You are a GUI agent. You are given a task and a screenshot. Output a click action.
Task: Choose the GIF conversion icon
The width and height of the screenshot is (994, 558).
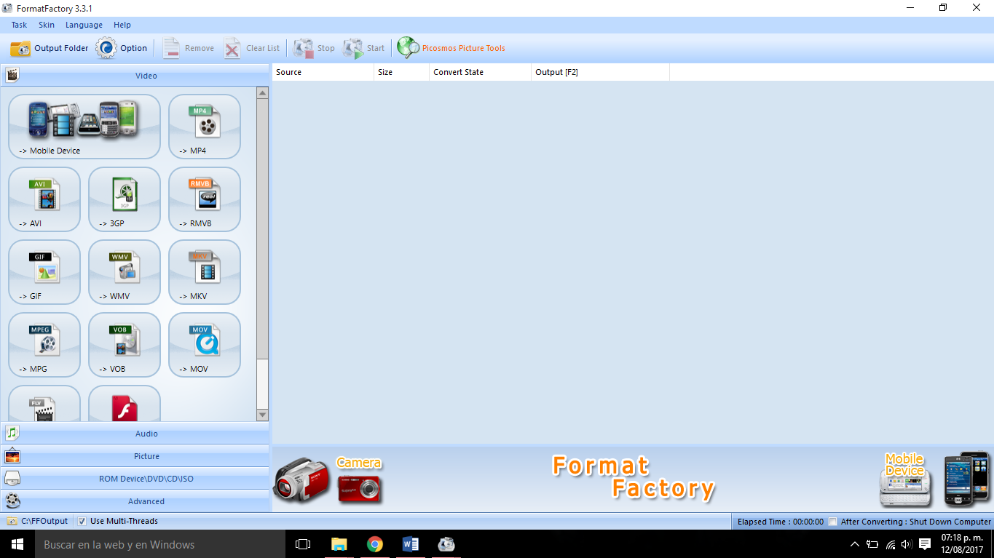pos(44,272)
